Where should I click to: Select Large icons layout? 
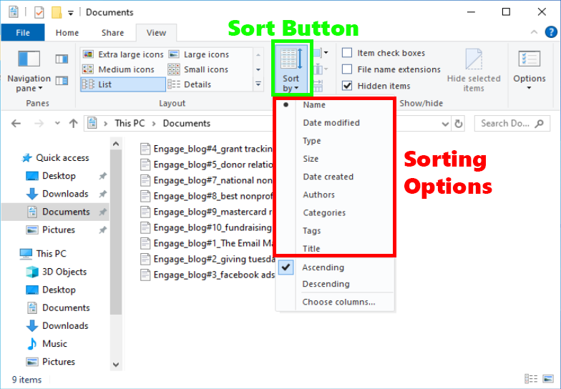coord(199,54)
